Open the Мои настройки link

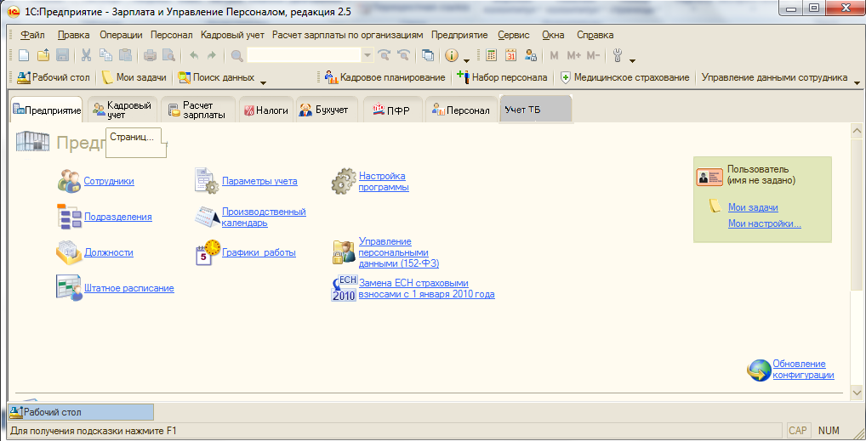tap(765, 223)
